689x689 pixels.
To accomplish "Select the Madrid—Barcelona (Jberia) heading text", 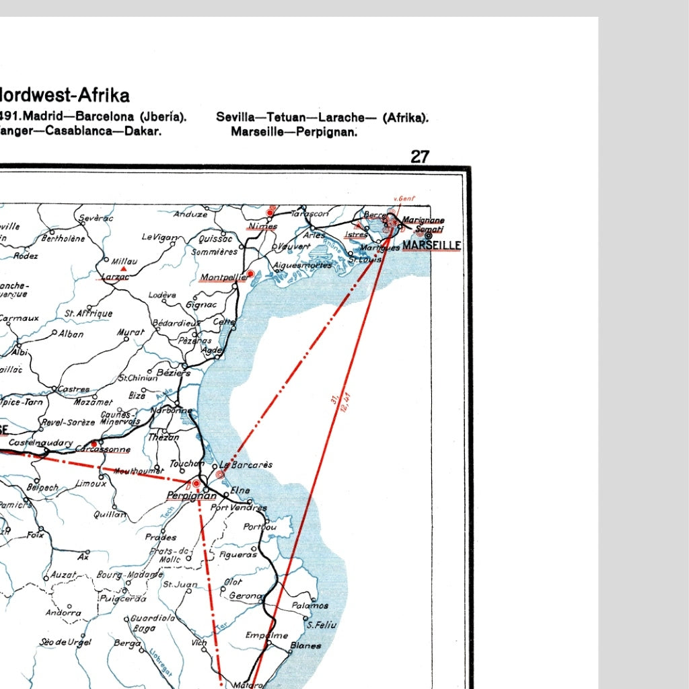I will [x=105, y=116].
